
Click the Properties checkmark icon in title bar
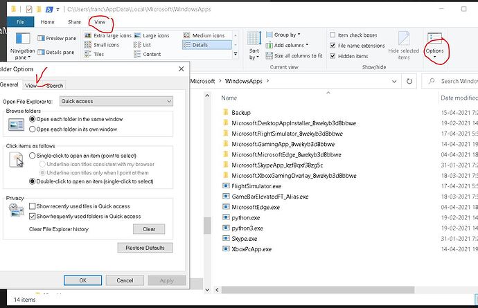point(29,10)
